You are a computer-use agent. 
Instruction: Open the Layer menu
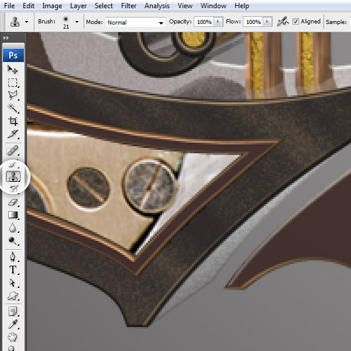[78, 6]
